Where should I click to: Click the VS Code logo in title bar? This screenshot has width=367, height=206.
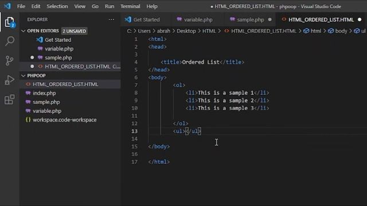7,6
